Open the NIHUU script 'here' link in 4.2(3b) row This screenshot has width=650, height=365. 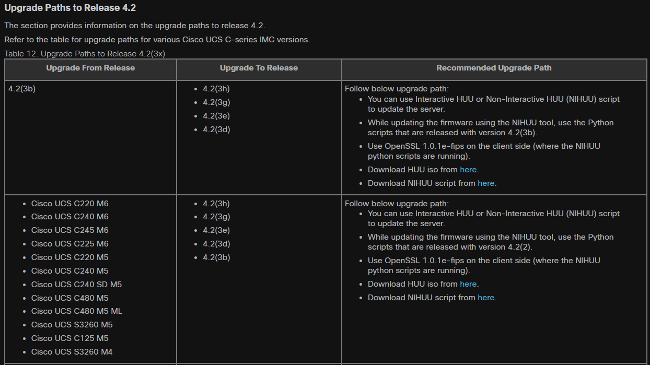coord(486,183)
